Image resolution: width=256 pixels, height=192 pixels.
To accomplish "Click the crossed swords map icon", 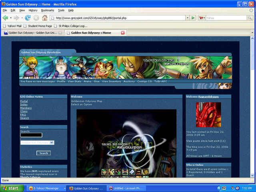I will (x=111, y=172).
